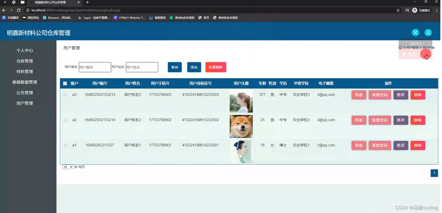Image resolution: width=442 pixels, height=213 pixels.
Task: Click the home icon in breadcrumb
Action: (x=400, y=48)
